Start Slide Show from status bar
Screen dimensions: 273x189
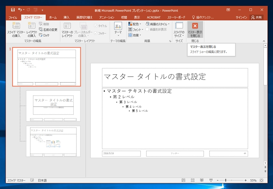(211, 180)
